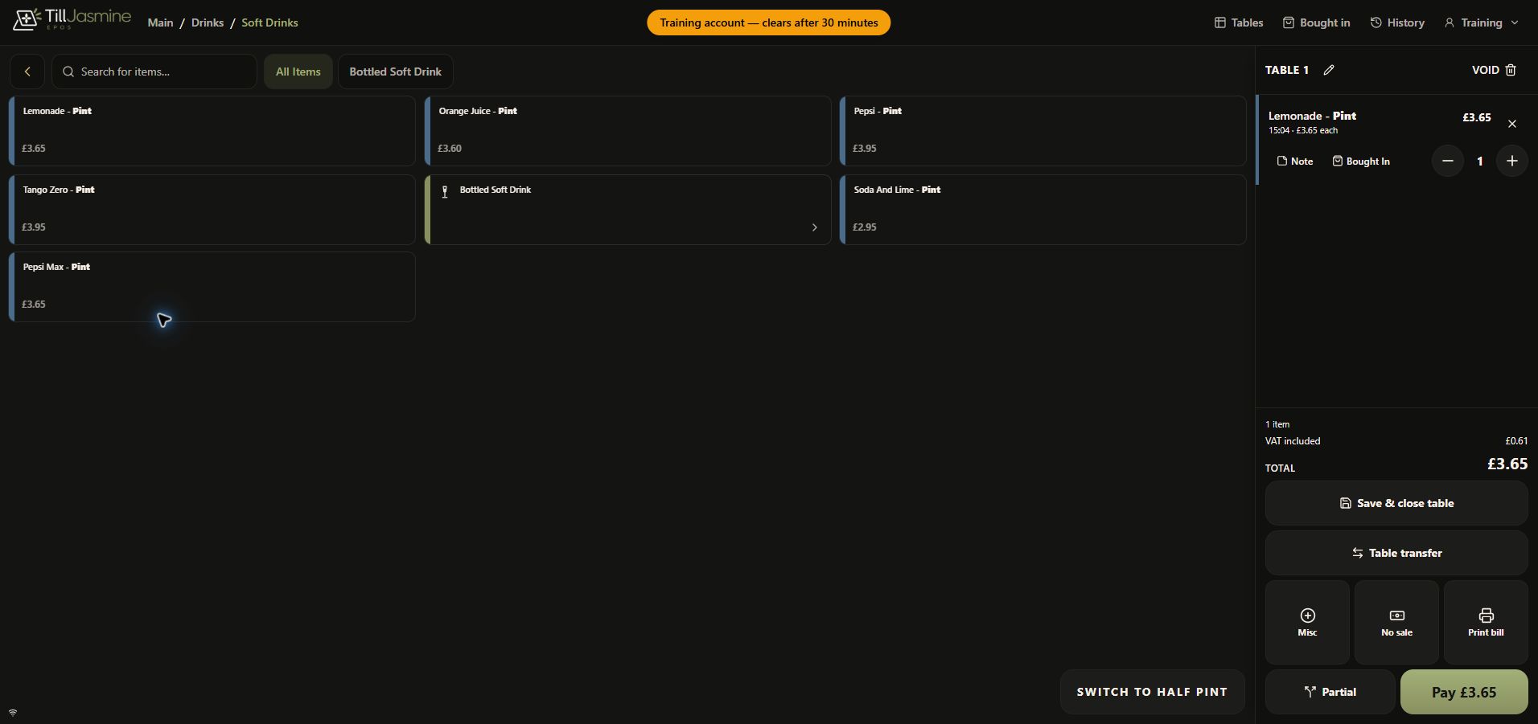Screen dimensions: 1538x724
Task: Add Soda And Lime Pint to the order
Action: 1043,210
